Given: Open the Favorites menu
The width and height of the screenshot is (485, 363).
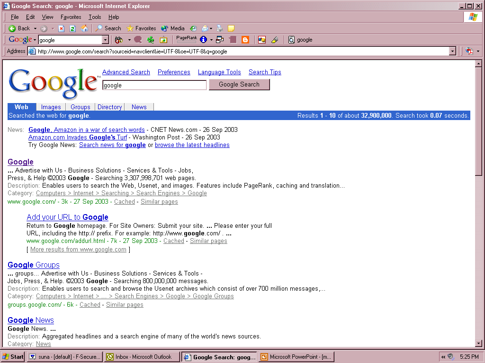Looking at the screenshot, I should coord(71,17).
